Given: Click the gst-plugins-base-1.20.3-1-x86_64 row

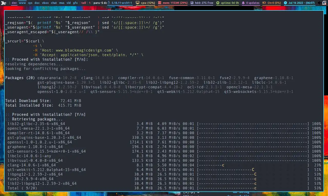Looking at the screenshot, I should tap(164, 138).
